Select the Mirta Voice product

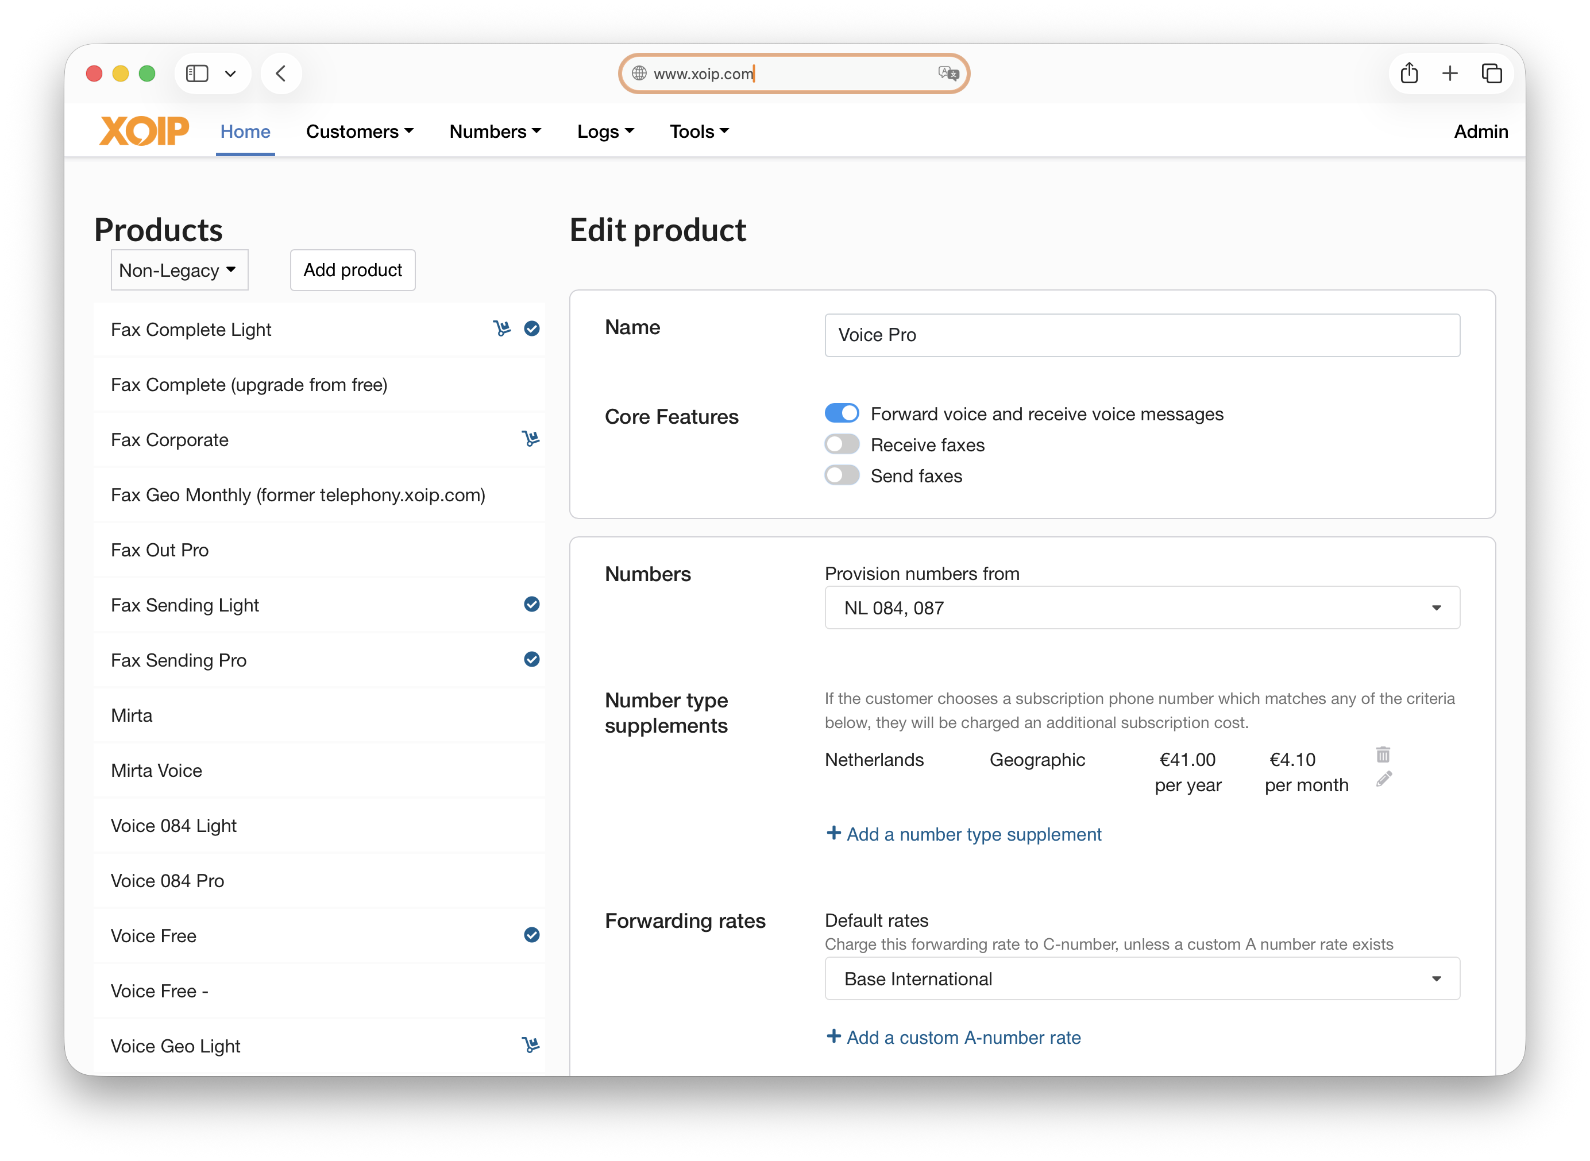(x=319, y=770)
